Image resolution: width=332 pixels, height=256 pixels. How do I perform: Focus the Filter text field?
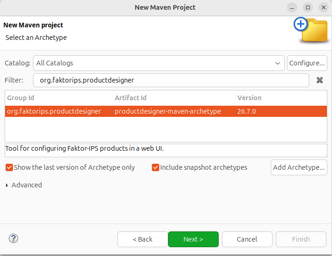pyautogui.click(x=171, y=80)
